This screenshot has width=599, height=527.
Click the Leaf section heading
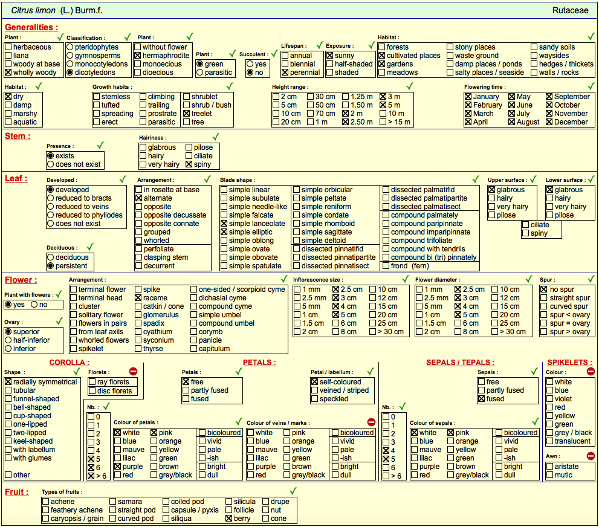coord(16,178)
